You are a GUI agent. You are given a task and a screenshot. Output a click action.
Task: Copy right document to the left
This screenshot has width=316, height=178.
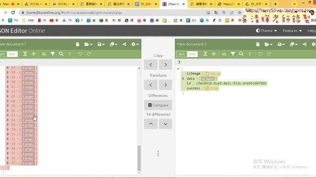pos(151,65)
